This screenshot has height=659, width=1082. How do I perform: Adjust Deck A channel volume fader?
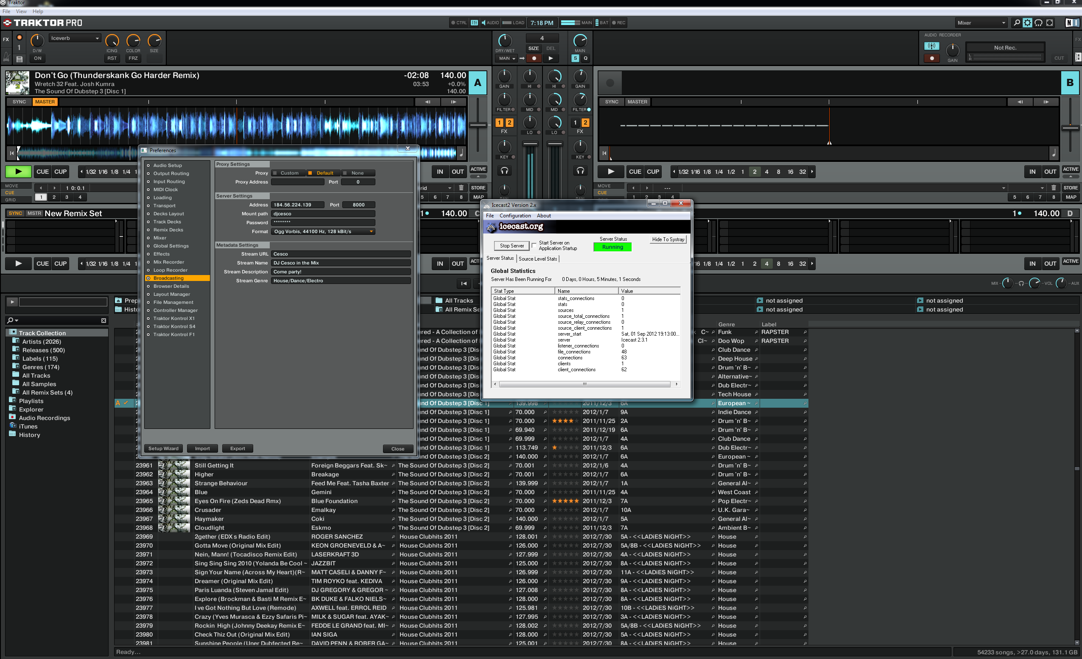point(530,144)
